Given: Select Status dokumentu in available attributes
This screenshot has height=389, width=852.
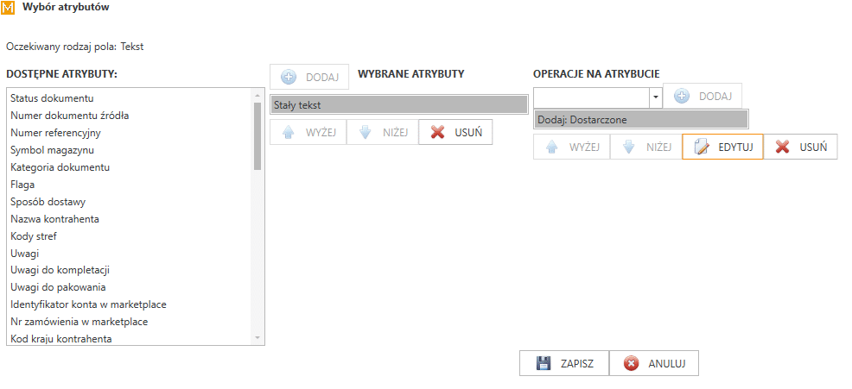Looking at the screenshot, I should [x=130, y=98].
